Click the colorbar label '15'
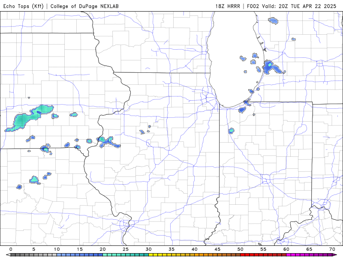 [x=80, y=249]
